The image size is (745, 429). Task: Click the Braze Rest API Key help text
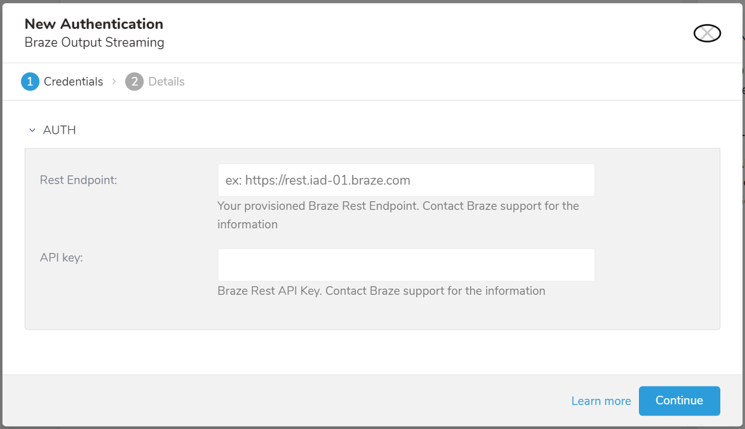(x=381, y=291)
